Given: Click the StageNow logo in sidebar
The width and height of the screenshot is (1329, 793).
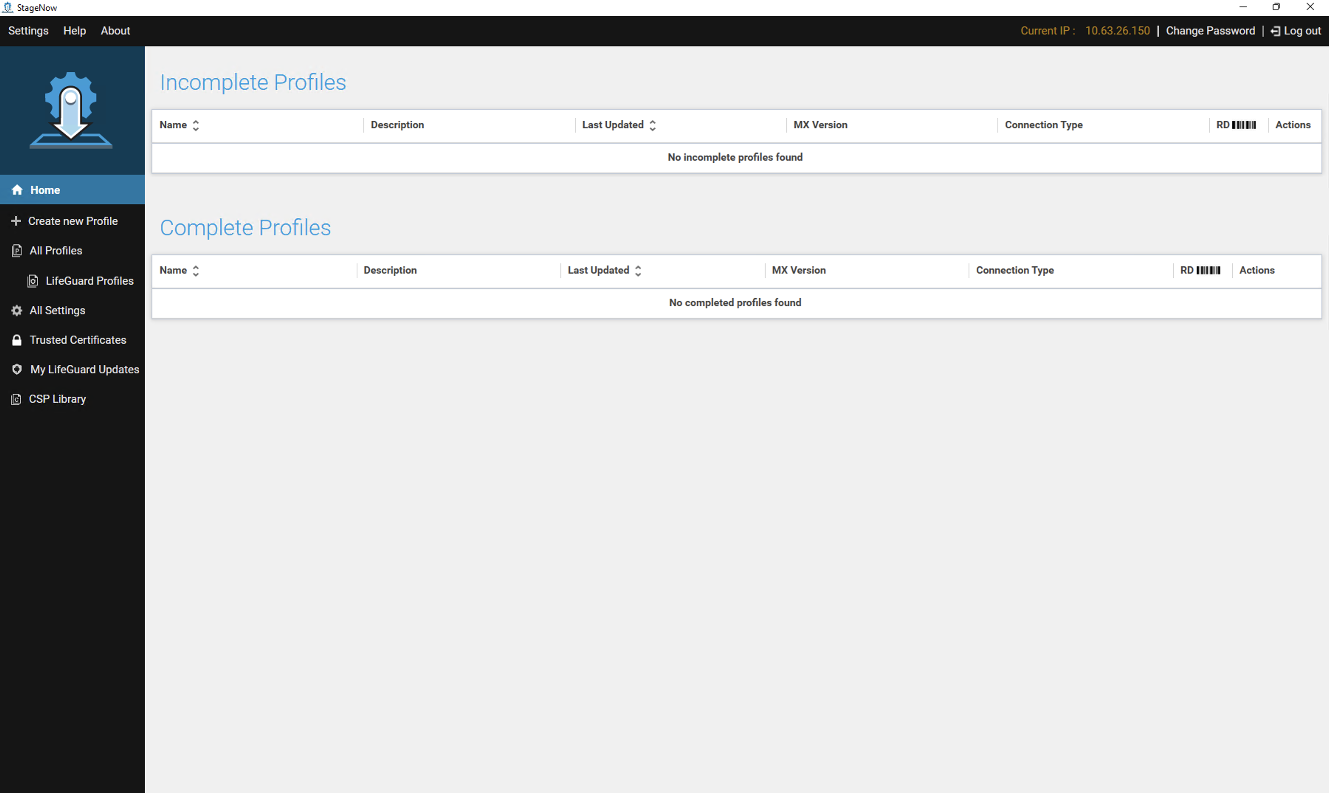Looking at the screenshot, I should pyautogui.click(x=71, y=110).
